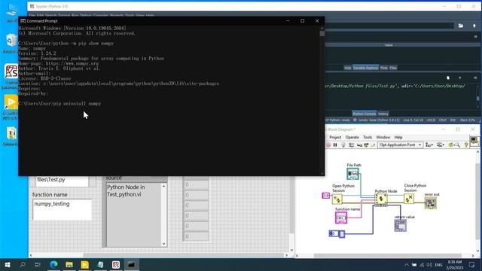Open Variable Explorer pane options menu
The height and width of the screenshot is (271, 482).
point(475,37)
